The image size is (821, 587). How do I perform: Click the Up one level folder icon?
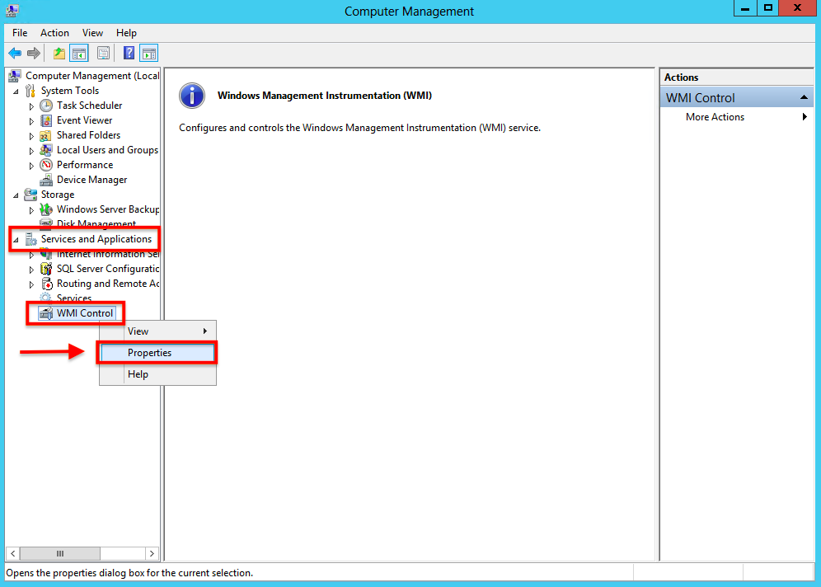59,53
